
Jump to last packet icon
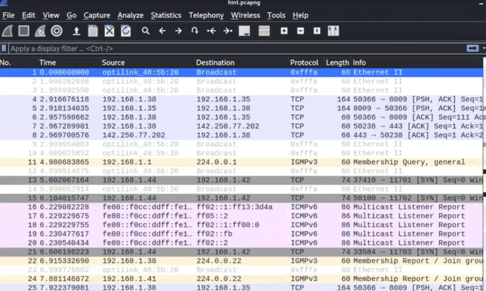coord(228,31)
